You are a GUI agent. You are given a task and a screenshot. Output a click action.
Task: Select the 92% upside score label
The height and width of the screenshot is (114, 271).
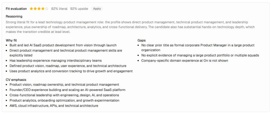79,9
